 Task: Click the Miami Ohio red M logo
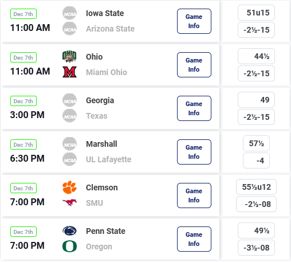click(69, 72)
